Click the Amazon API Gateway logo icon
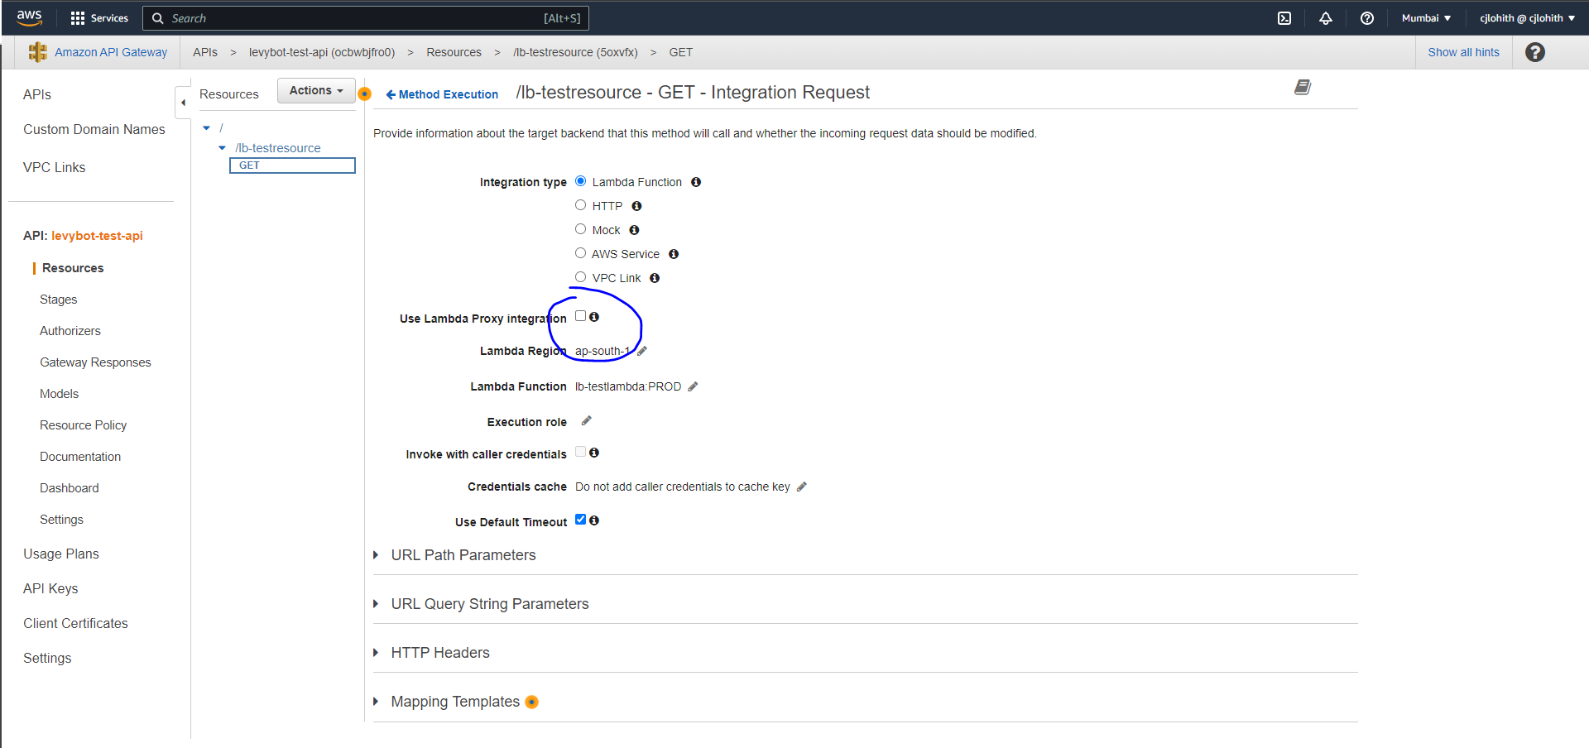The width and height of the screenshot is (1589, 748). click(38, 52)
